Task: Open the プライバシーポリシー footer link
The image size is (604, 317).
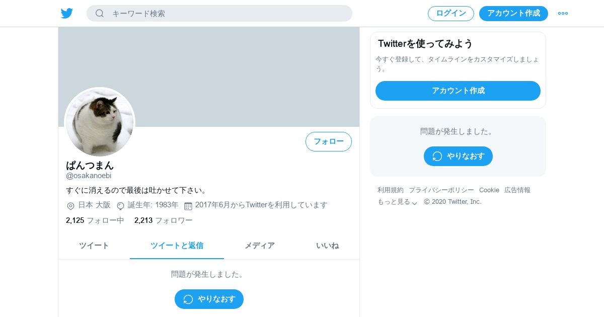Action: coord(441,190)
